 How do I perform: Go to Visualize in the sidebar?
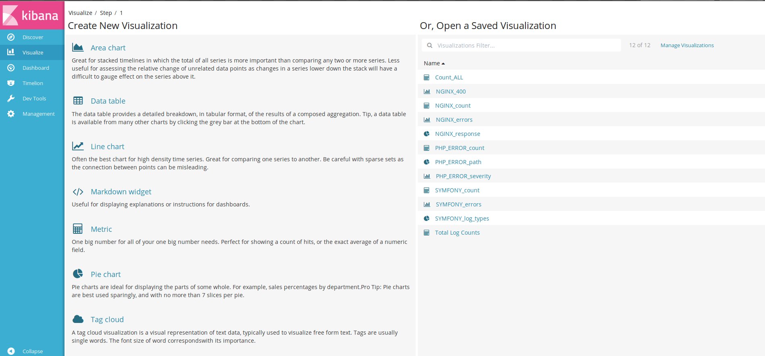tap(32, 52)
